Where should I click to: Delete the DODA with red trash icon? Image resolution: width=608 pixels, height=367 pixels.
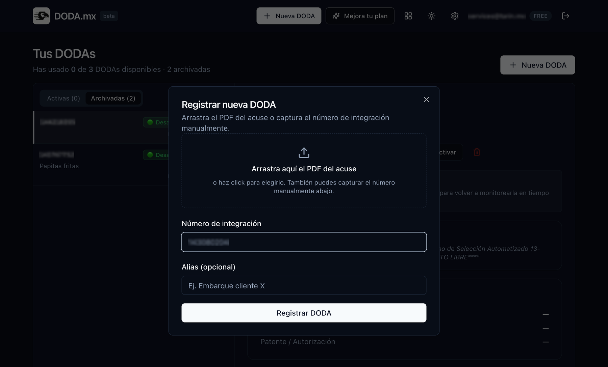(x=477, y=152)
